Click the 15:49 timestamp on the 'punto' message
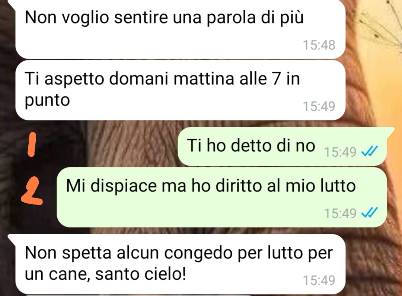 [x=319, y=106]
